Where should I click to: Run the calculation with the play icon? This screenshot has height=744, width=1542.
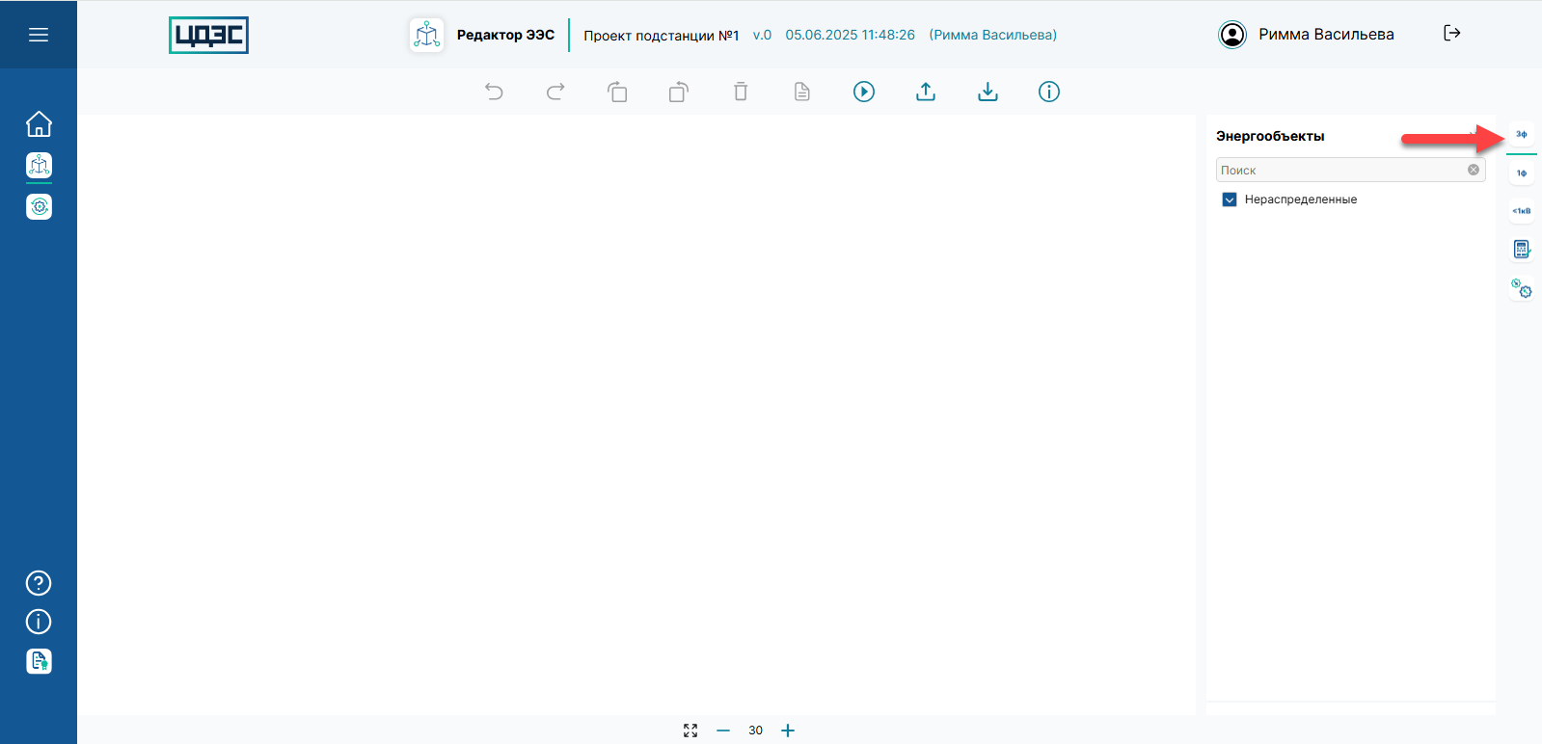point(864,92)
